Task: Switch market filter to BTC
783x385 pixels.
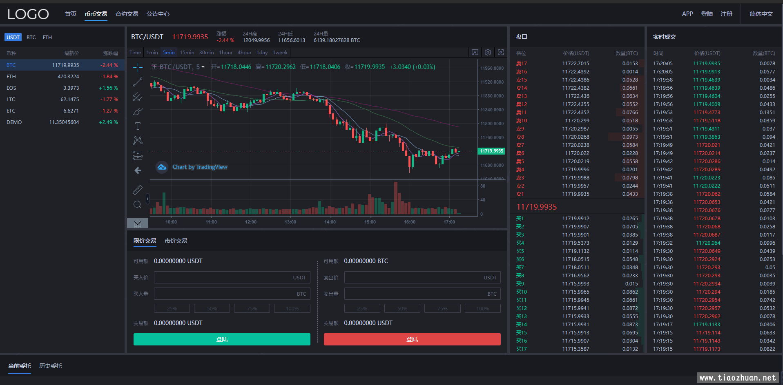Action: point(31,38)
